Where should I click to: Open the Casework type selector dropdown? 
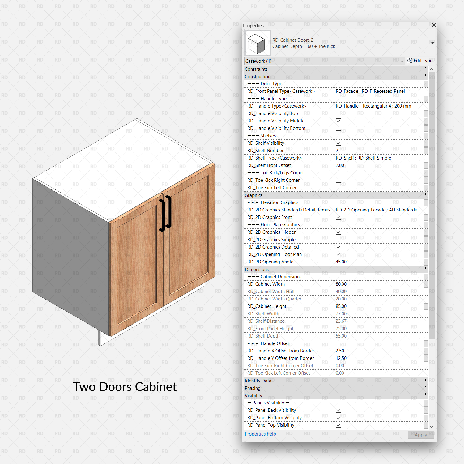[402, 61]
